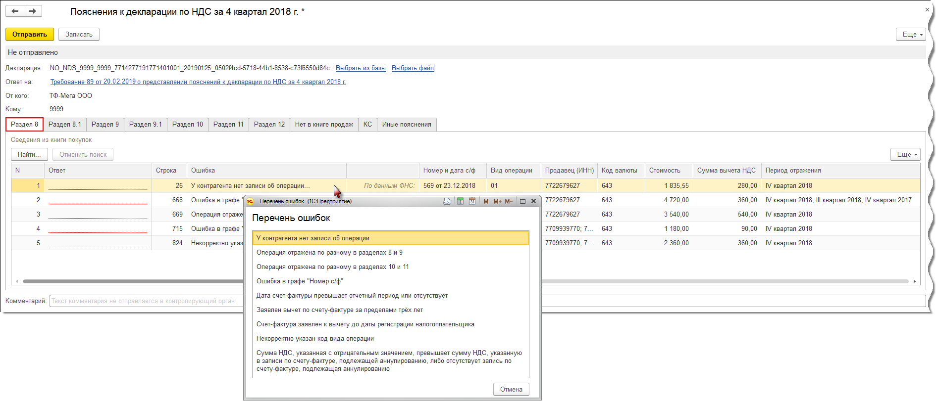The image size is (936, 401).
Task: Maximize the Перечень ошибок dialog
Action: [522, 201]
